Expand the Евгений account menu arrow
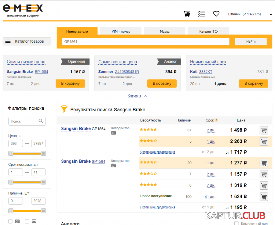275x225 pixels. 271,14
